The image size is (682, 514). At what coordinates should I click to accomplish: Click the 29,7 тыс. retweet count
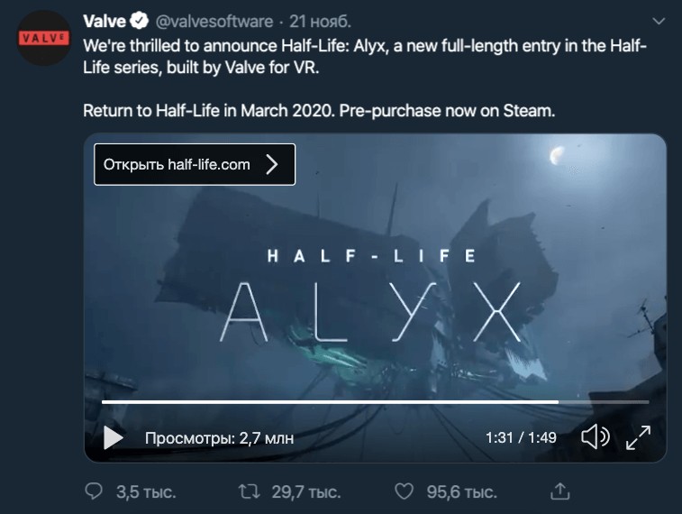pyautogui.click(x=306, y=491)
